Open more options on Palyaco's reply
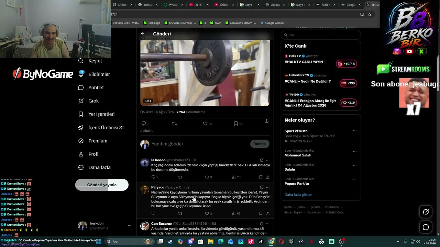 point(268,187)
